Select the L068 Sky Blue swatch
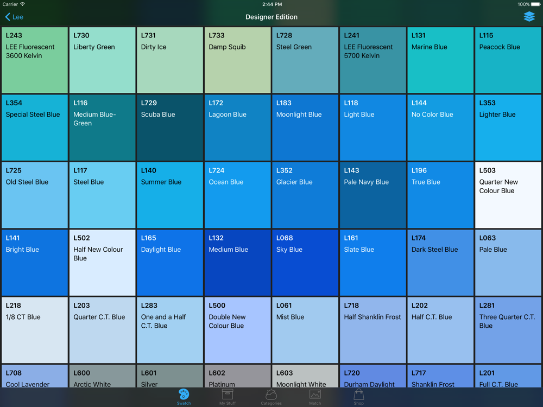The height and width of the screenshot is (407, 543). (305, 262)
